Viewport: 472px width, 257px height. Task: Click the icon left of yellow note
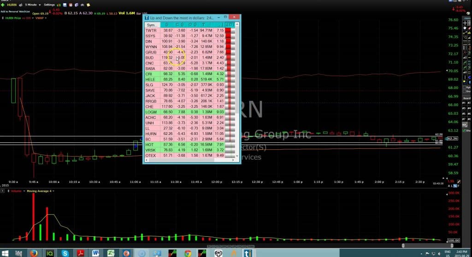pos(82,5)
